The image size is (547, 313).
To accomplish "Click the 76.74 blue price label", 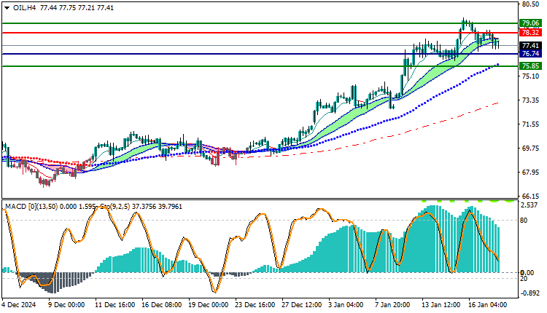I will coord(530,54).
